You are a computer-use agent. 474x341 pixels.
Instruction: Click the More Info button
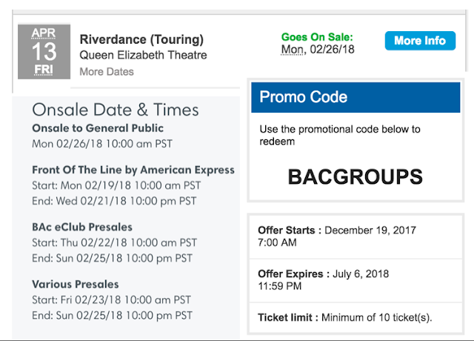click(419, 41)
